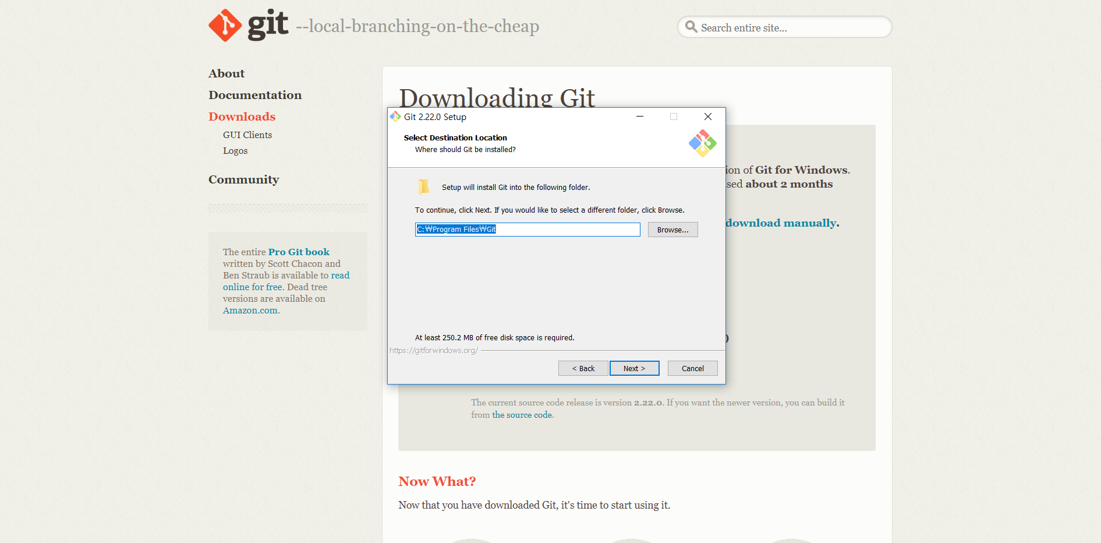Click the download manually link
The image size is (1101, 543).
coord(781,223)
